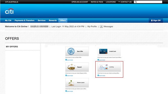Click the Citi logo
This screenshot has width=168, height=94.
click(x=9, y=11)
